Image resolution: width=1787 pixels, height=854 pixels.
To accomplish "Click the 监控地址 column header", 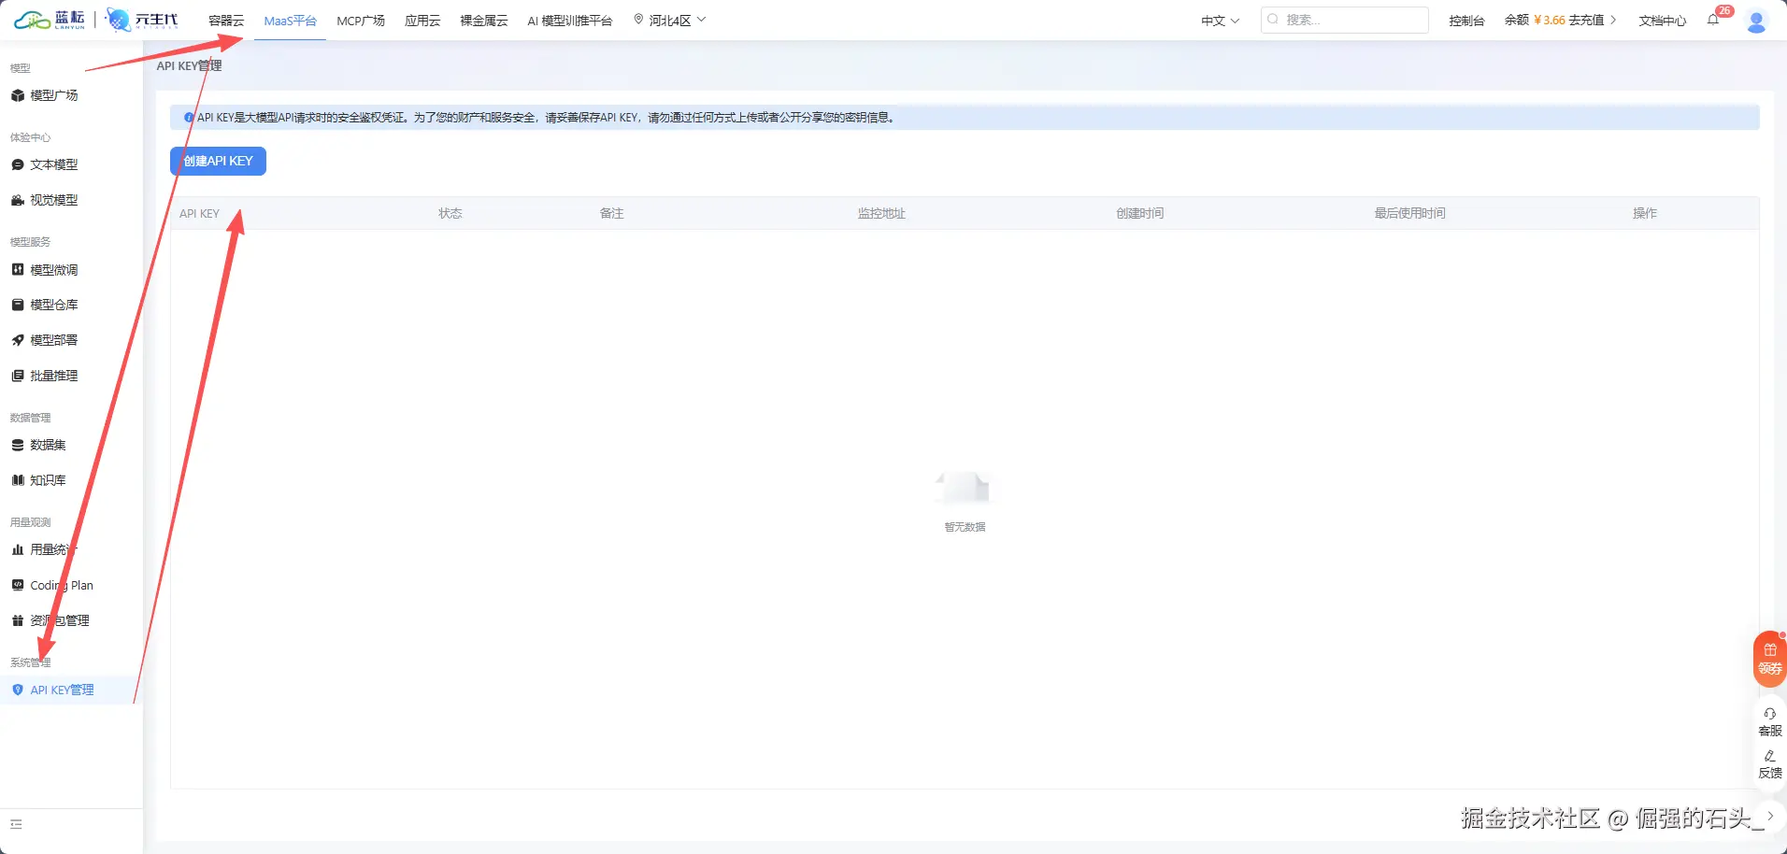I will tap(881, 213).
